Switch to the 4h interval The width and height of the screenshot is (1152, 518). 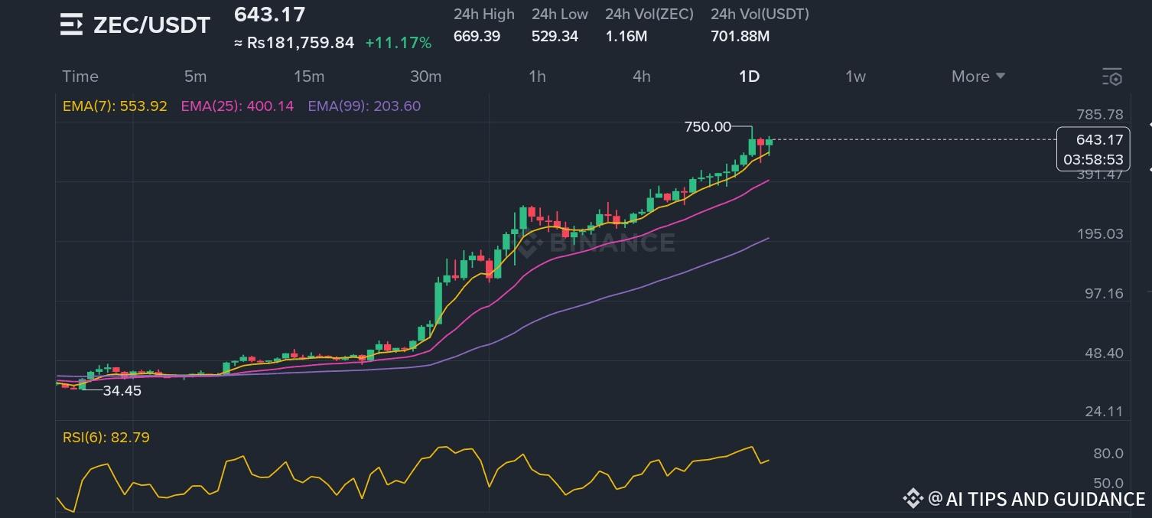(x=641, y=77)
